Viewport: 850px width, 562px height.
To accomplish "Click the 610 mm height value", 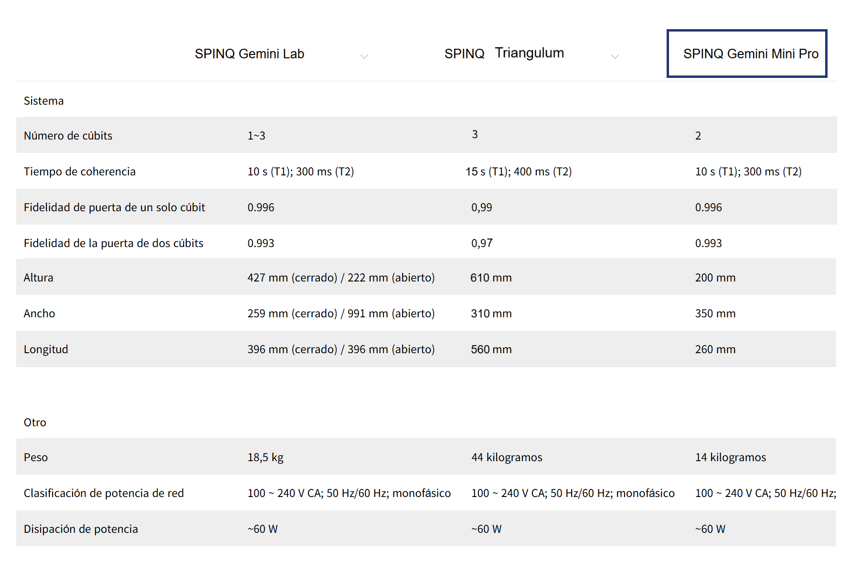I will tap(491, 278).
